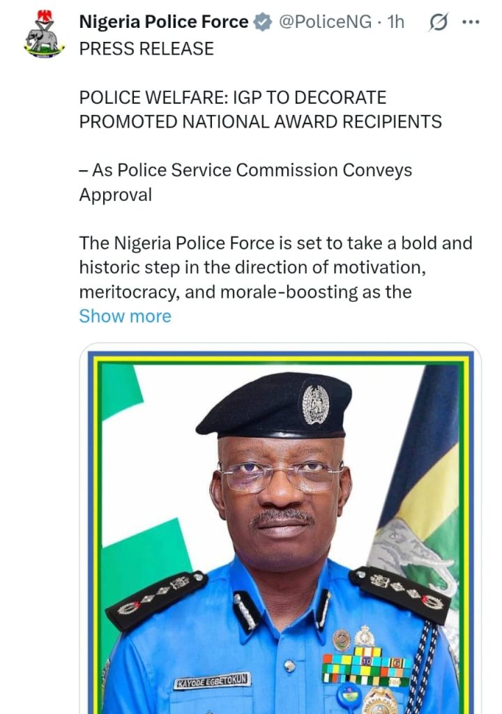Click the beret cap badge in photo

coord(316,404)
